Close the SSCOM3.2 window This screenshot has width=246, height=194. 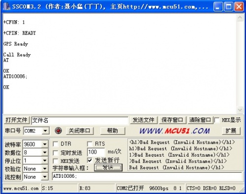[x=239, y=6]
